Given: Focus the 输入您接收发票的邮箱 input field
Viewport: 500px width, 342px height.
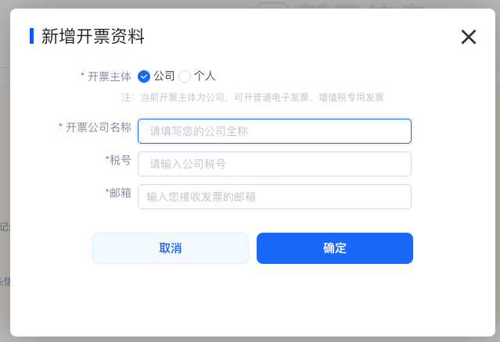Looking at the screenshot, I should coord(274,197).
